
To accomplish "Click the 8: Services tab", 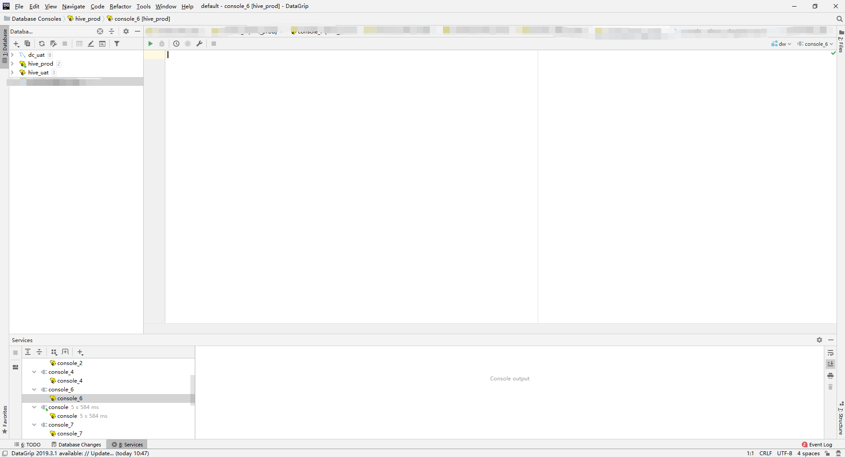I will [127, 444].
